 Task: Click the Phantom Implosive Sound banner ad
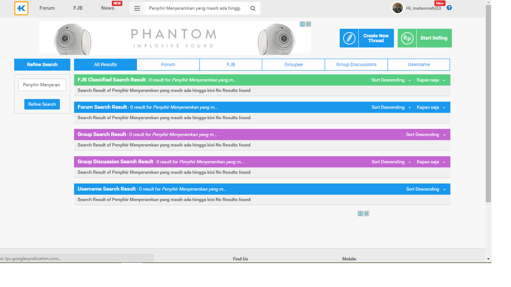(x=175, y=38)
